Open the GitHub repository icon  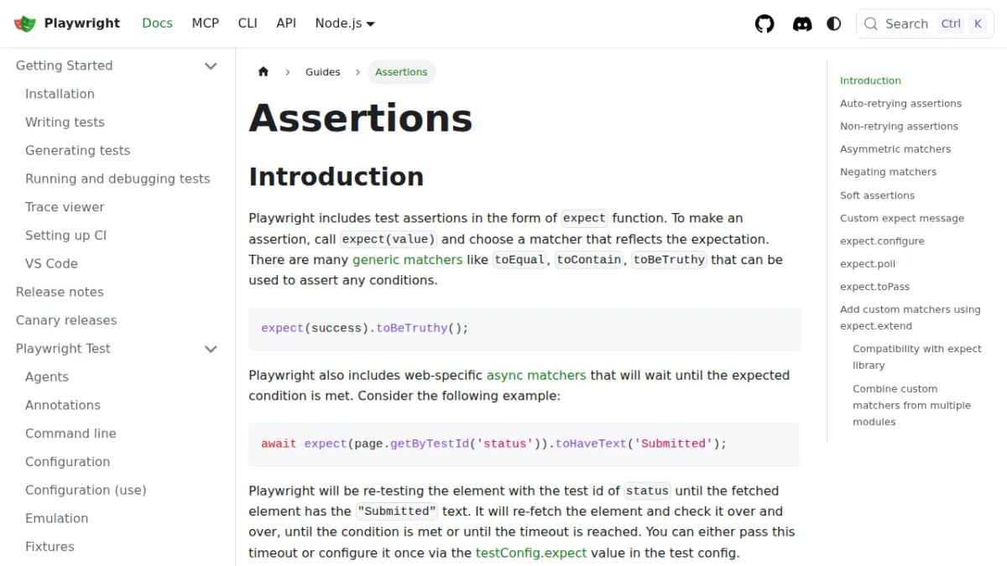pyautogui.click(x=764, y=23)
